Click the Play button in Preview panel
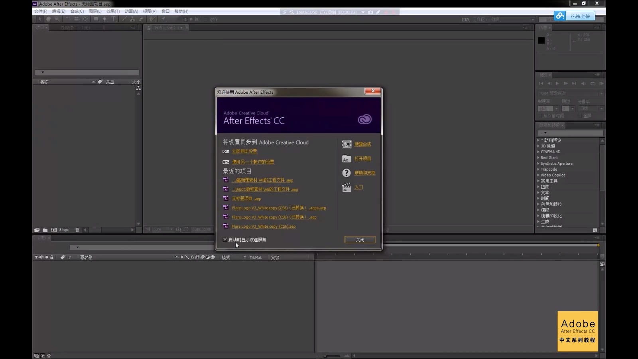638x359 pixels. coord(557,83)
